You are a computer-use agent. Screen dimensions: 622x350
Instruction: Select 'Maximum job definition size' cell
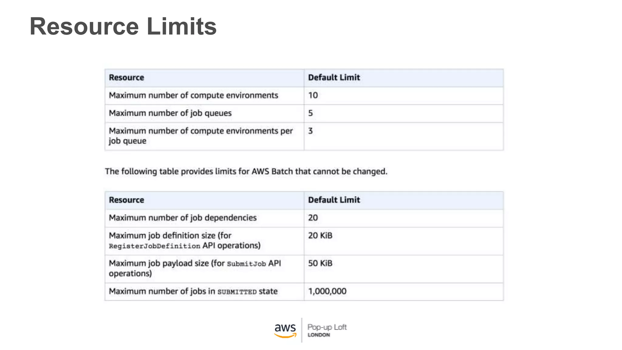204,241
